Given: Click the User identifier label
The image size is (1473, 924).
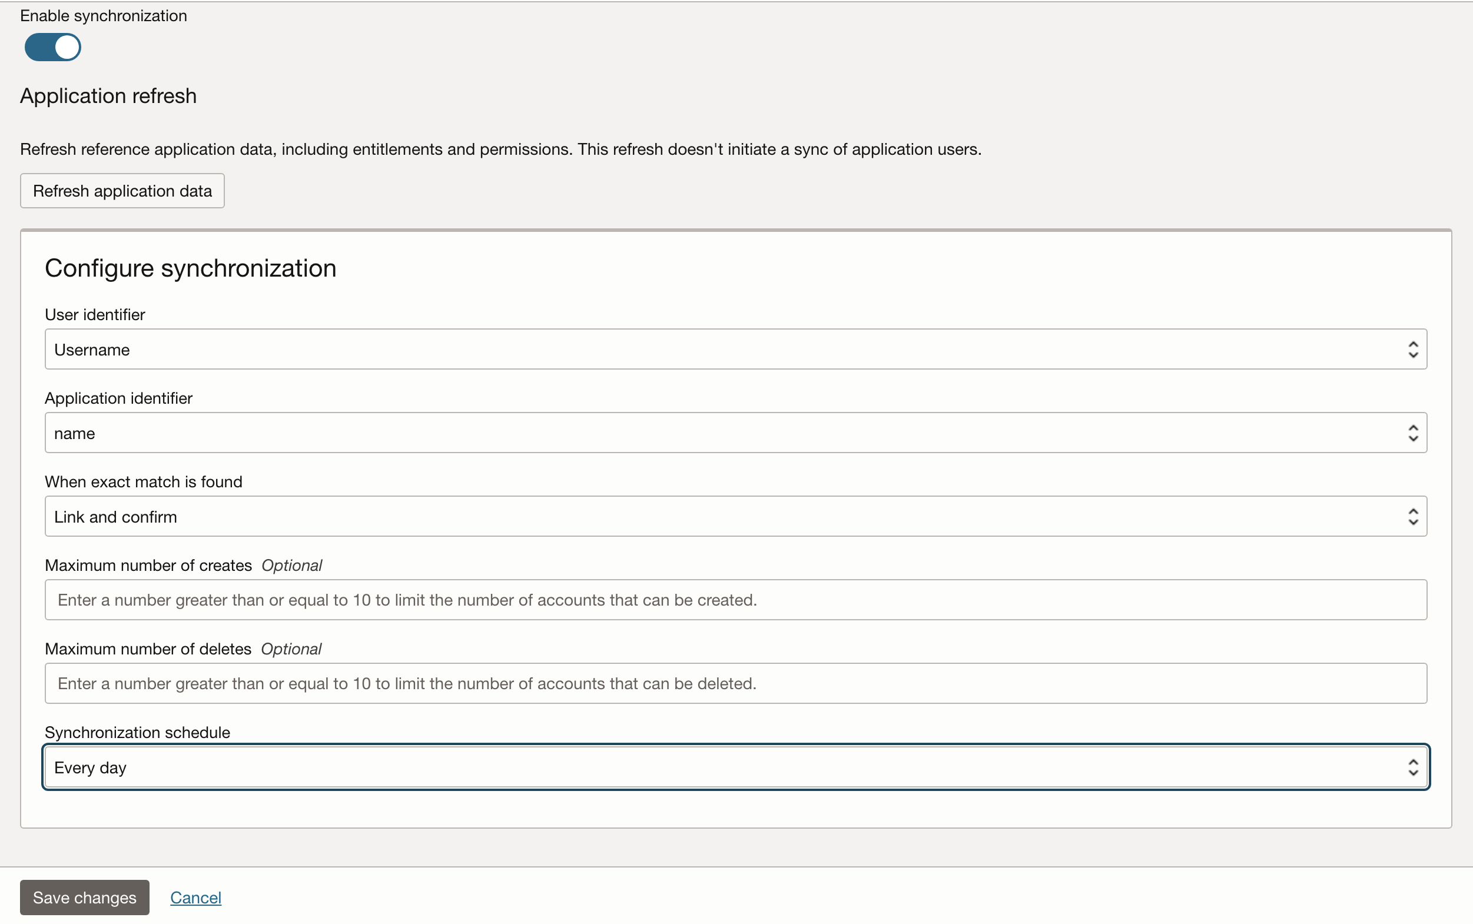Looking at the screenshot, I should [95, 315].
